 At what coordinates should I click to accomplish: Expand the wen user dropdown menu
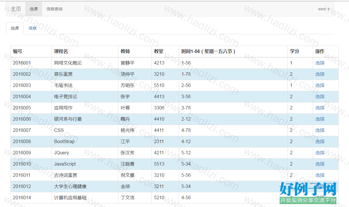(x=324, y=9)
